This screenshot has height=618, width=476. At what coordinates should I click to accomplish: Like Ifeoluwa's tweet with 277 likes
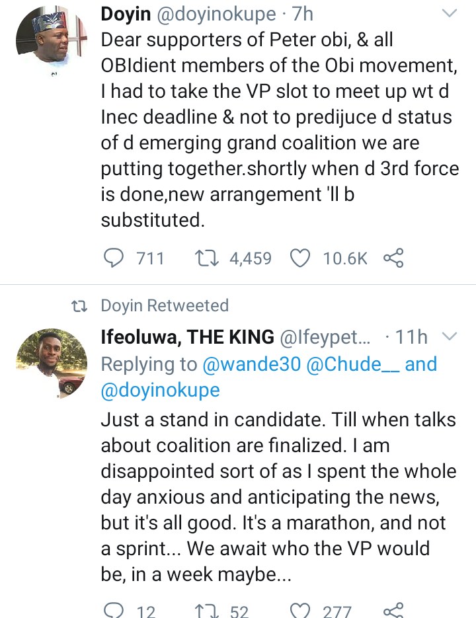(301, 609)
